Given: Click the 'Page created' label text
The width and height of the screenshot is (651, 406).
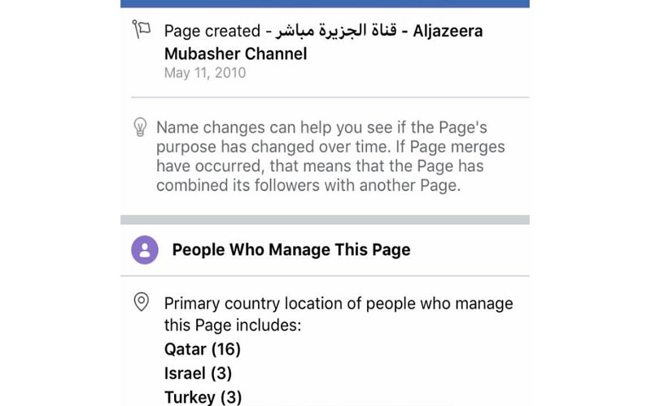Looking at the screenshot, I should (212, 32).
